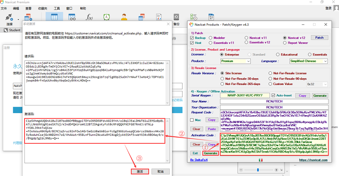Image resolution: width=339 pixels, height=176 pixels.
Task: Click the Your Name field showing RCNJTECH
Action: click(274, 101)
